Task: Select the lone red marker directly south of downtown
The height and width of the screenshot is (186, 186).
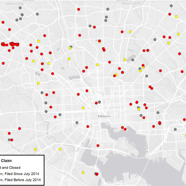Action: (98, 145)
